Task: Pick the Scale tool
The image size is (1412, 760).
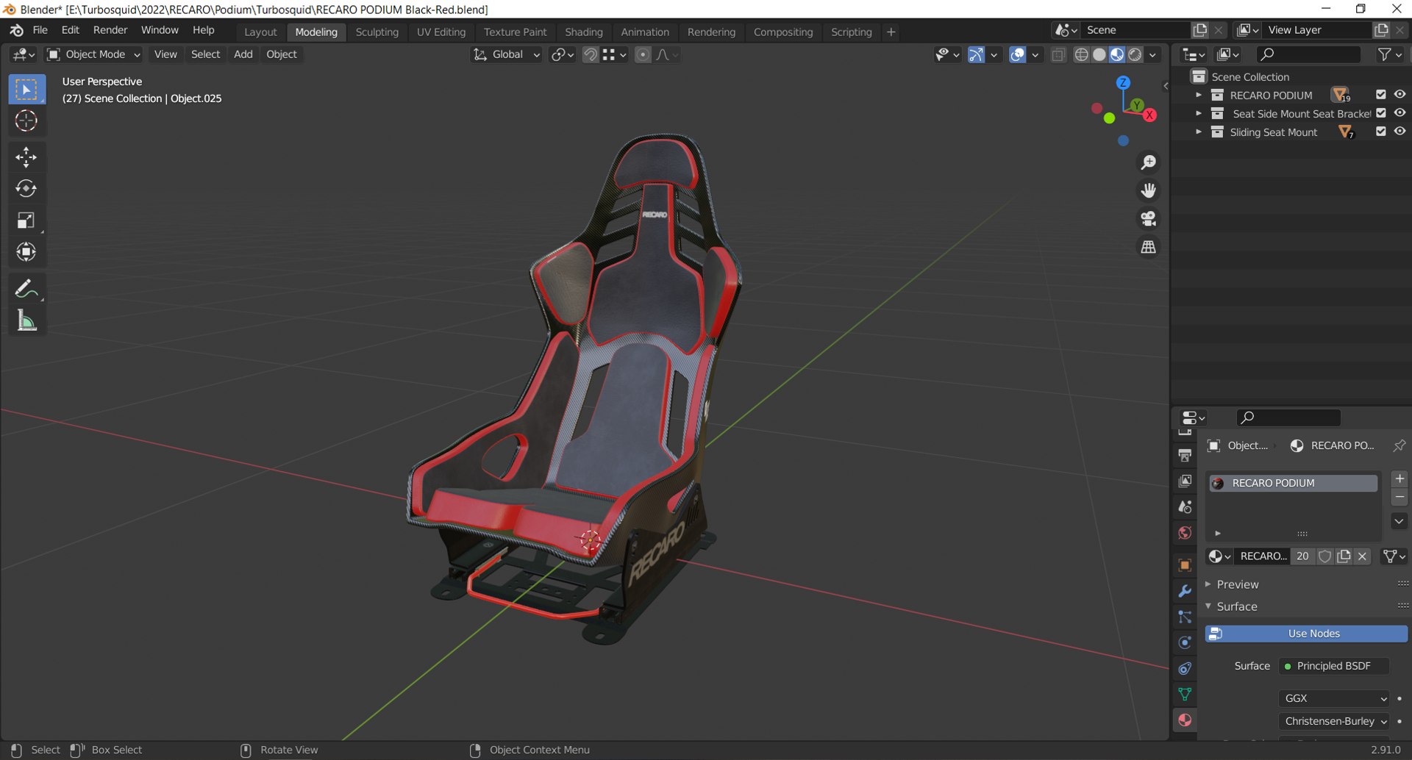Action: click(x=26, y=221)
